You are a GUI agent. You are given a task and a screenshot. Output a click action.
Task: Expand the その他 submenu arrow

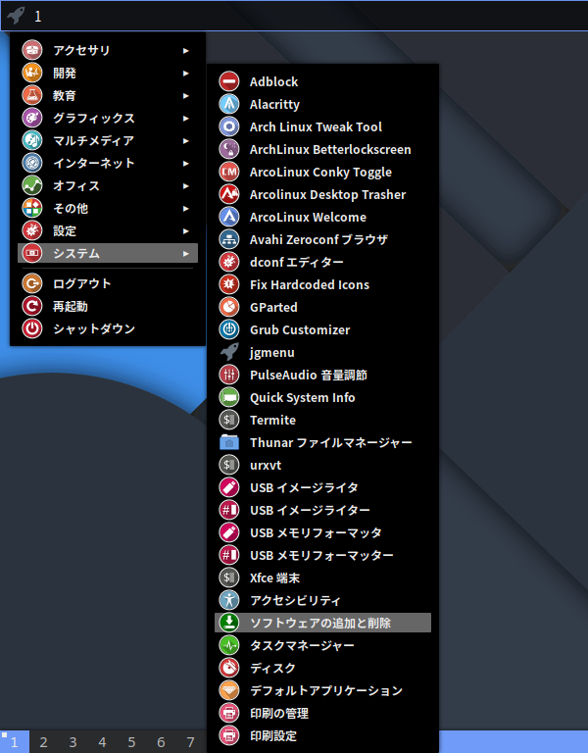(186, 209)
